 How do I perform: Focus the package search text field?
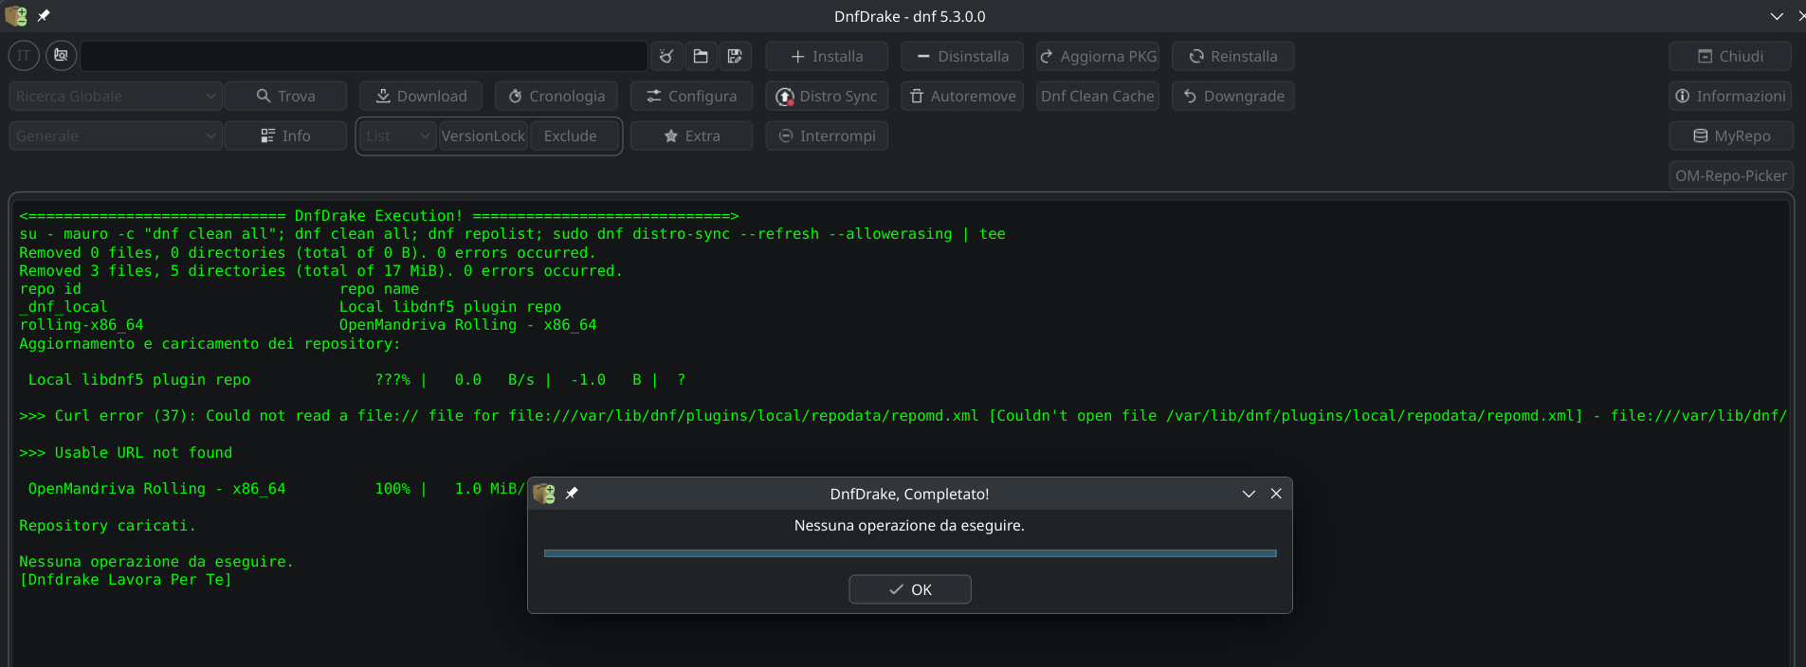pyautogui.click(x=364, y=56)
